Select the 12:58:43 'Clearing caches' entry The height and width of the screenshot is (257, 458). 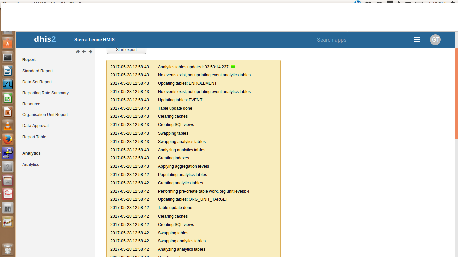[173, 116]
